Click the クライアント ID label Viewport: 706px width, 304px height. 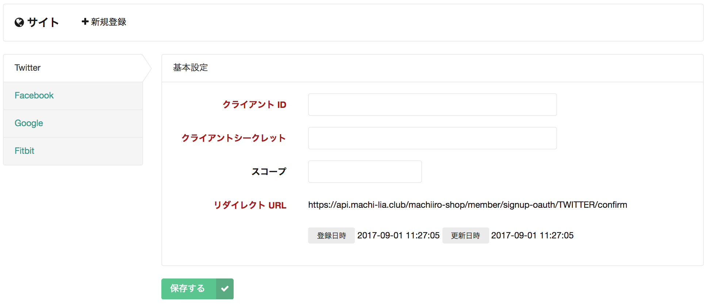point(254,105)
